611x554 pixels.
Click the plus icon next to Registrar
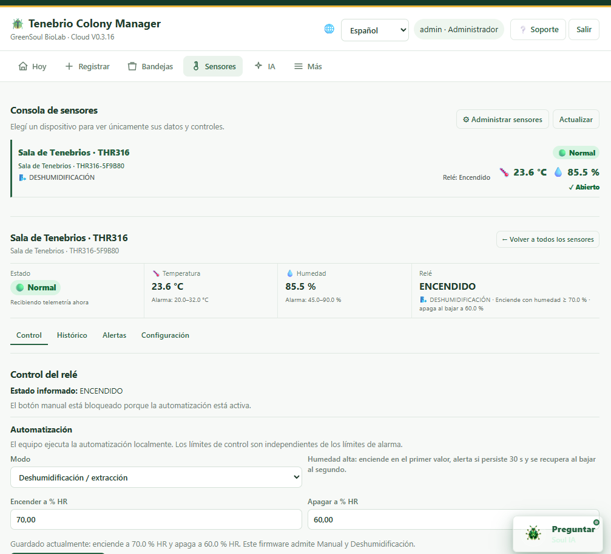[69, 66]
